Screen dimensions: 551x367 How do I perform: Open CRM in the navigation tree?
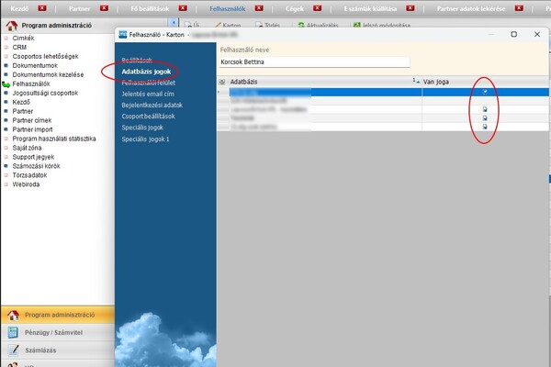tap(19, 47)
